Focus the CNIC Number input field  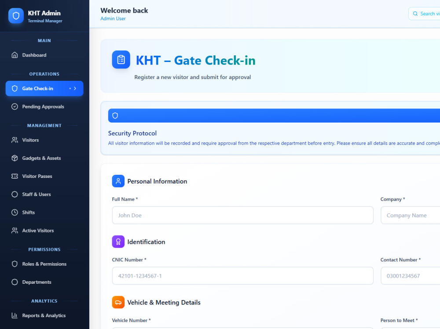pyautogui.click(x=243, y=276)
